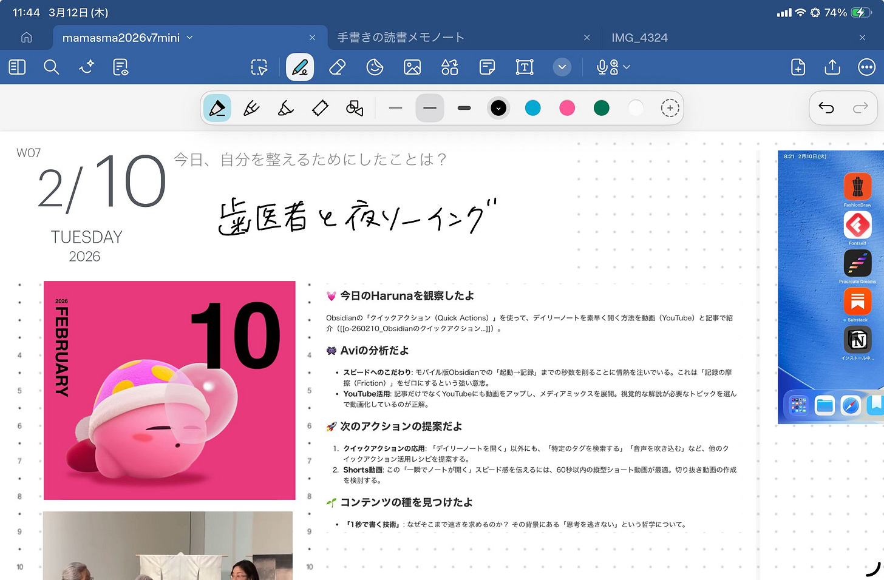Select the shape recognition tool
Viewport: 884px width, 580px height.
(355, 108)
